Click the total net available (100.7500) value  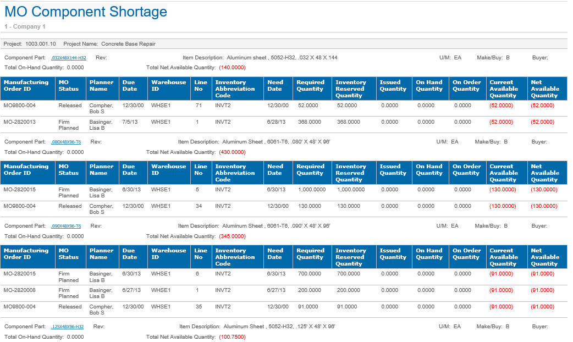pos(232,337)
